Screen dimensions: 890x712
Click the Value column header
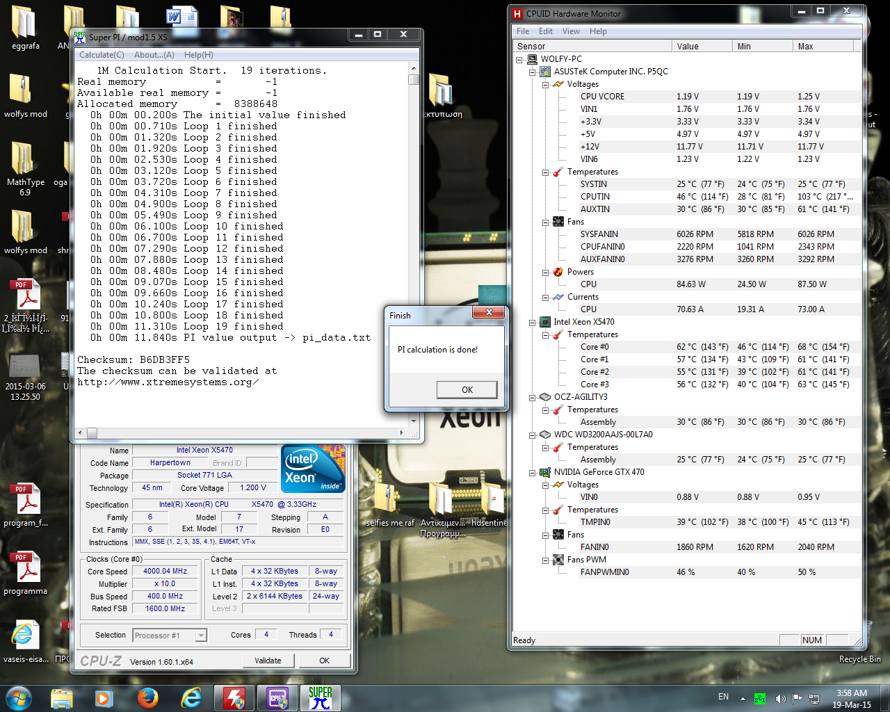point(702,46)
